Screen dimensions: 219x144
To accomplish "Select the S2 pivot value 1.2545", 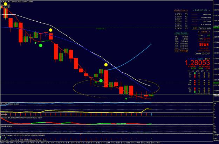I will [x=178, y=26].
